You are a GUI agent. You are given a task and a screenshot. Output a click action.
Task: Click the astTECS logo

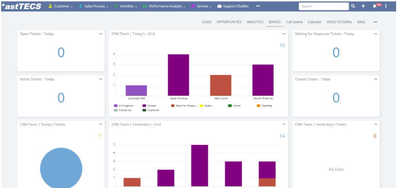(21, 6)
